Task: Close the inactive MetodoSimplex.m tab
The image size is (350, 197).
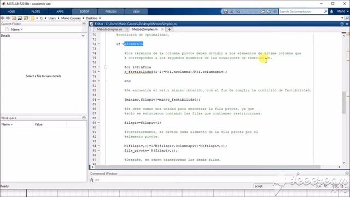Action: tap(127, 29)
